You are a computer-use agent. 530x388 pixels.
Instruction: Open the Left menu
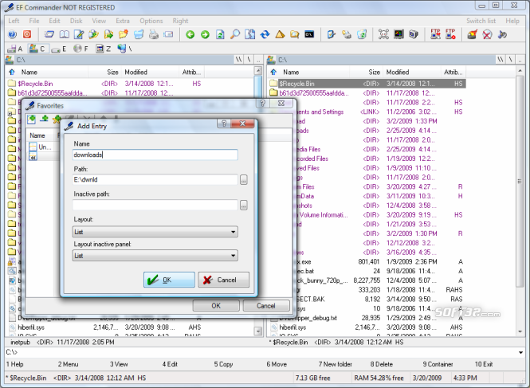14,21
